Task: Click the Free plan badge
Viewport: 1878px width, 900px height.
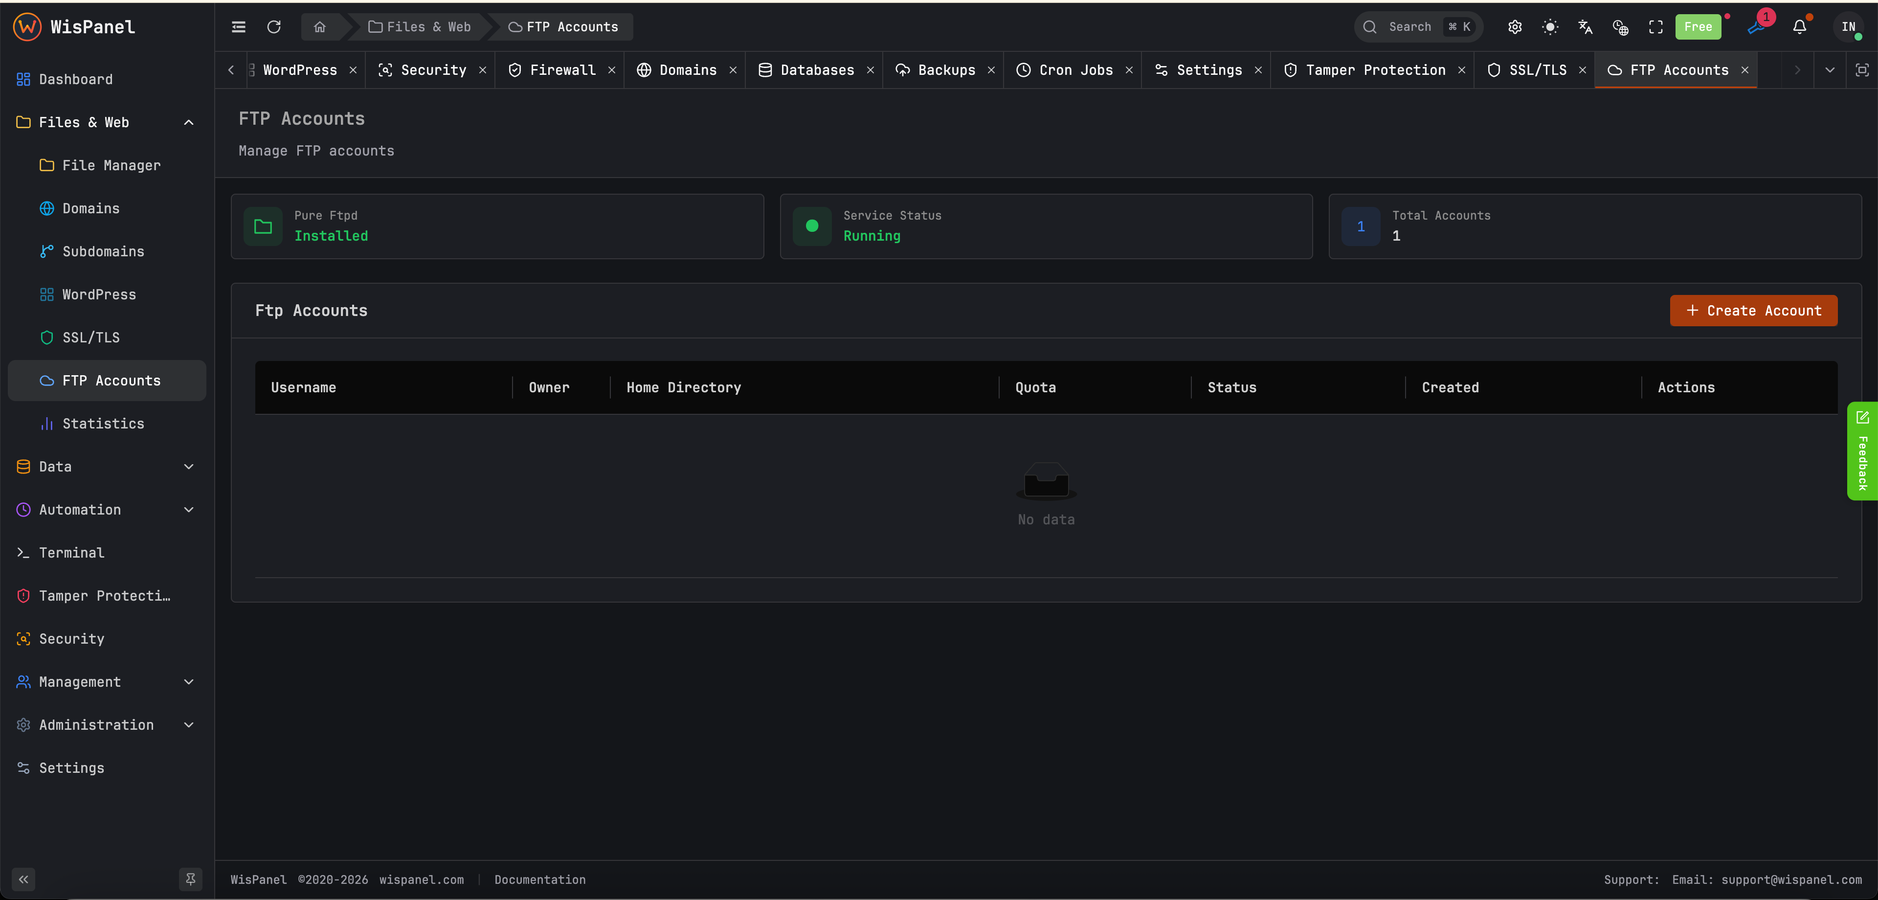Action: pyautogui.click(x=1698, y=27)
